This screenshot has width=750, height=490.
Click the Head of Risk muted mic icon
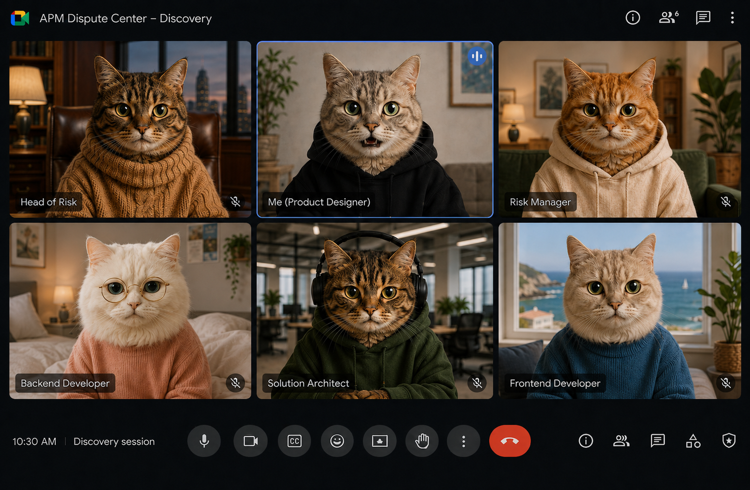pos(235,202)
